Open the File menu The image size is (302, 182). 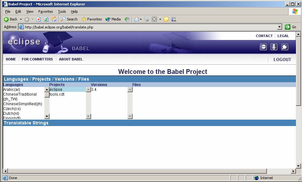[8, 12]
